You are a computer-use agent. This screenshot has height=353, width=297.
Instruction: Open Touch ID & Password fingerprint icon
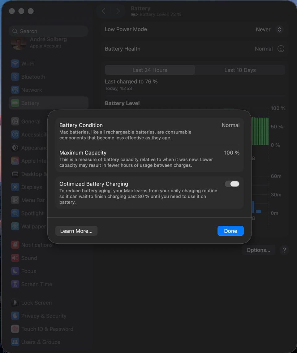(x=15, y=329)
